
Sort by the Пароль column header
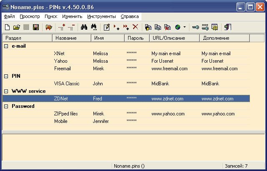137,38
